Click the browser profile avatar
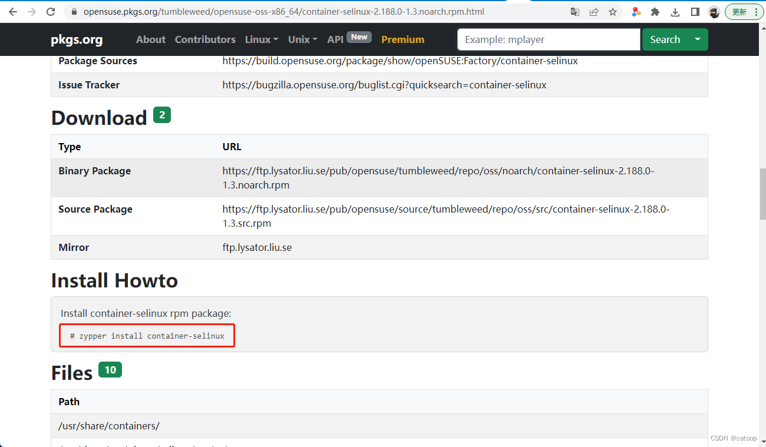The height and width of the screenshot is (447, 766). point(714,11)
